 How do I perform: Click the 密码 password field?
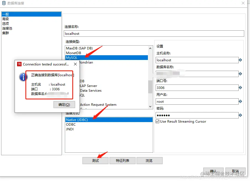pos(197,115)
